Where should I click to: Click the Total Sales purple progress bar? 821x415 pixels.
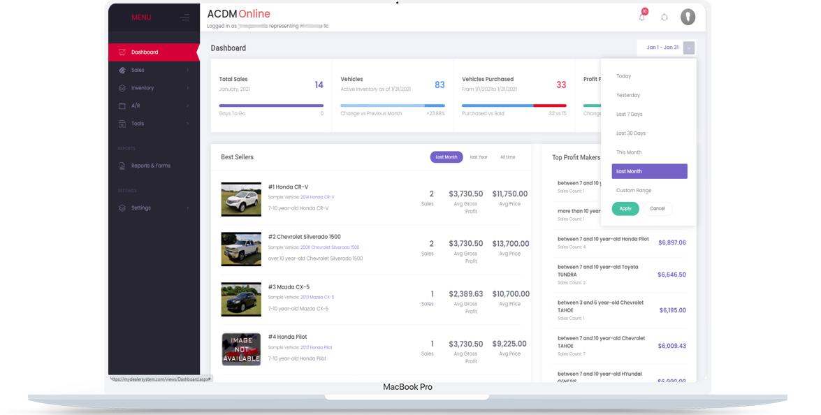(x=271, y=105)
